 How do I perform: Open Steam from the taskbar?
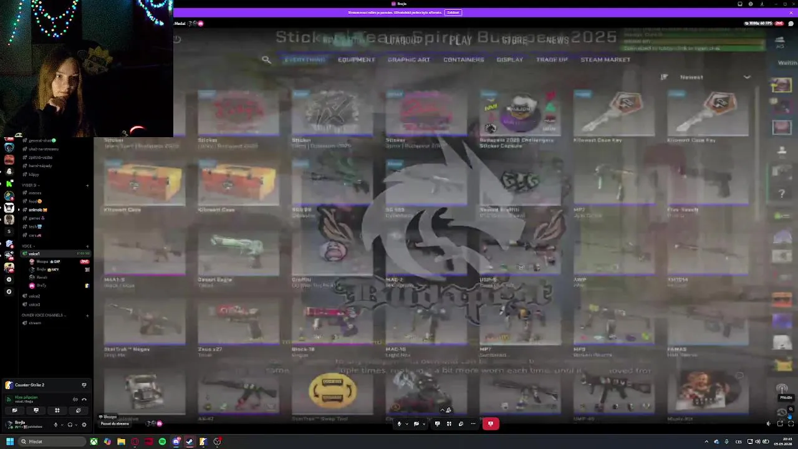click(190, 442)
